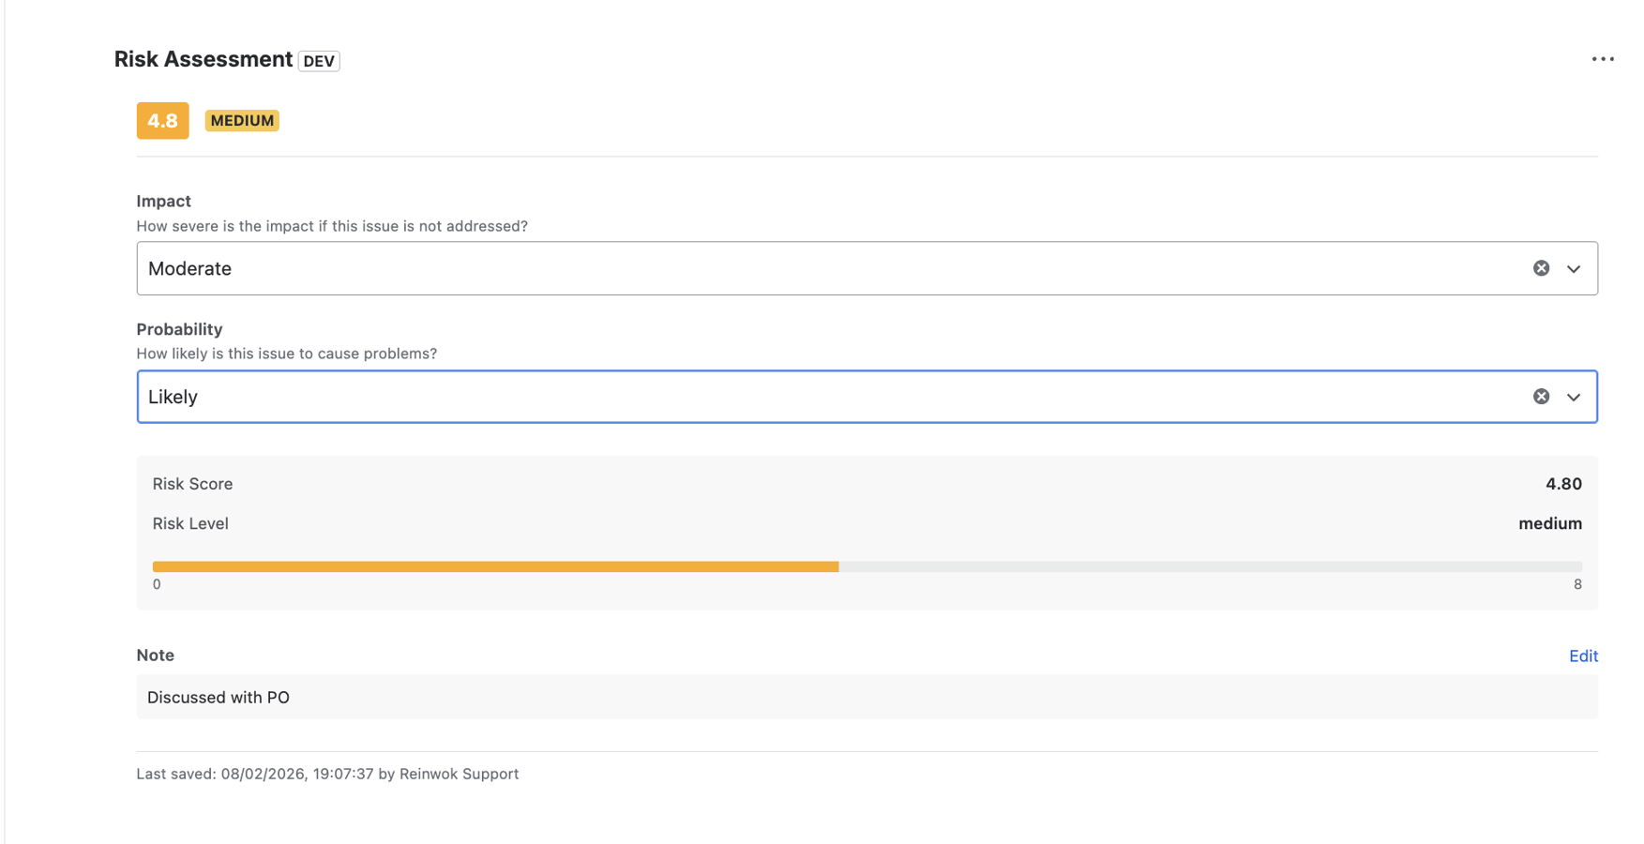
Task: Click the 4.80 Risk Score value
Action: [x=1562, y=484]
